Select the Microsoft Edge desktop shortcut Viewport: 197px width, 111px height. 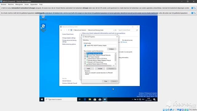(43, 28)
